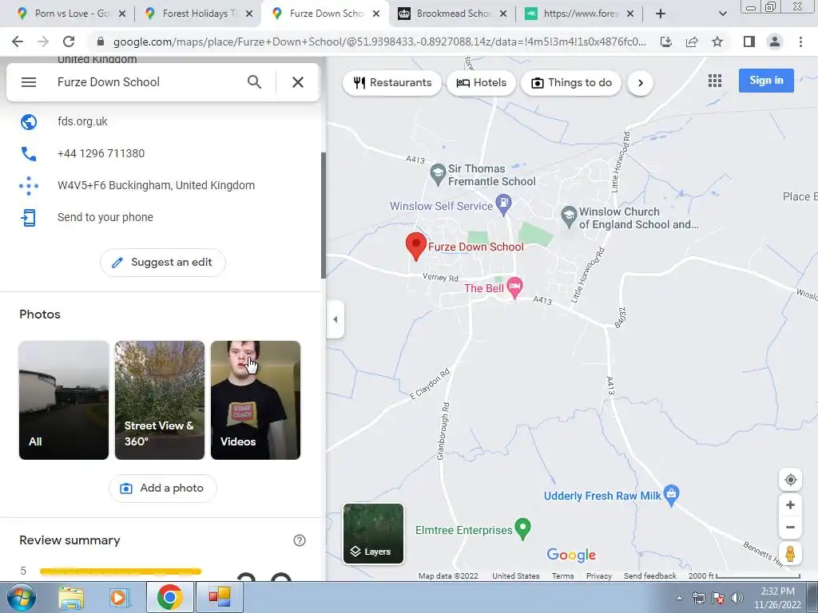Open the fds.org.uk website link

82,121
